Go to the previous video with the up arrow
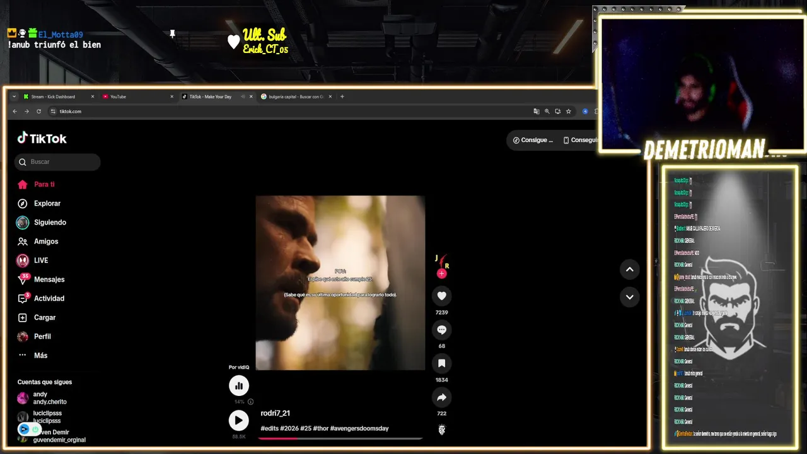The height and width of the screenshot is (454, 807). pos(629,269)
